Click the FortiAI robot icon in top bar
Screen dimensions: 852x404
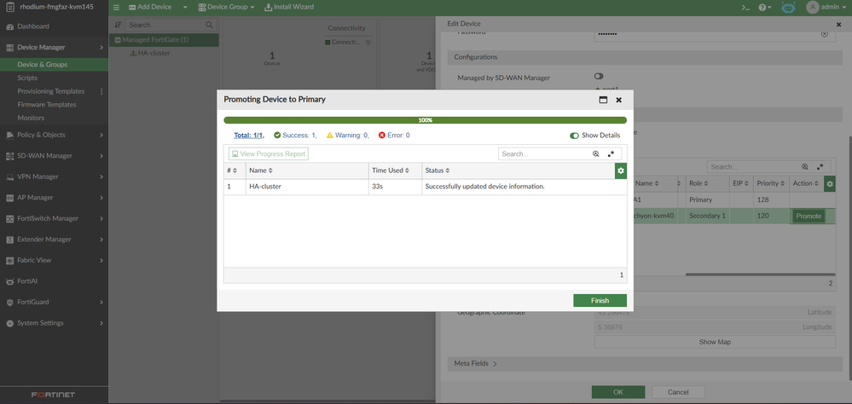point(788,7)
